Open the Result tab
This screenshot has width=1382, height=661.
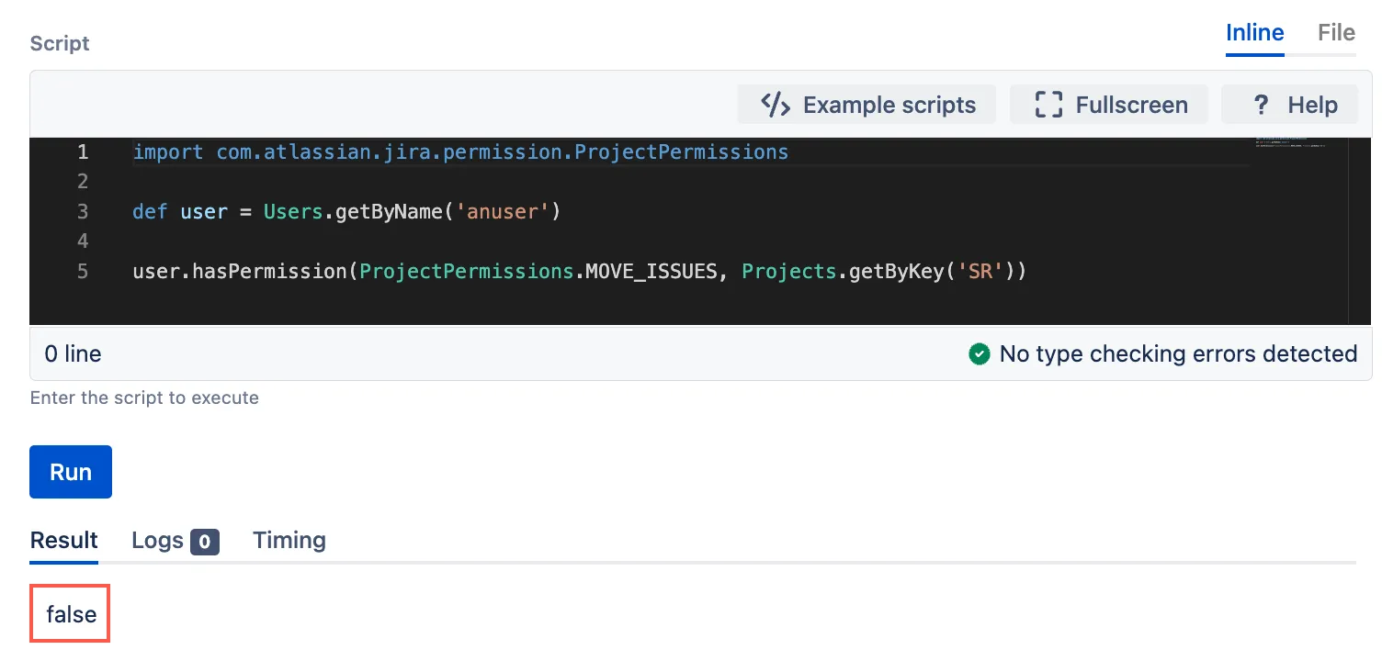click(x=64, y=540)
